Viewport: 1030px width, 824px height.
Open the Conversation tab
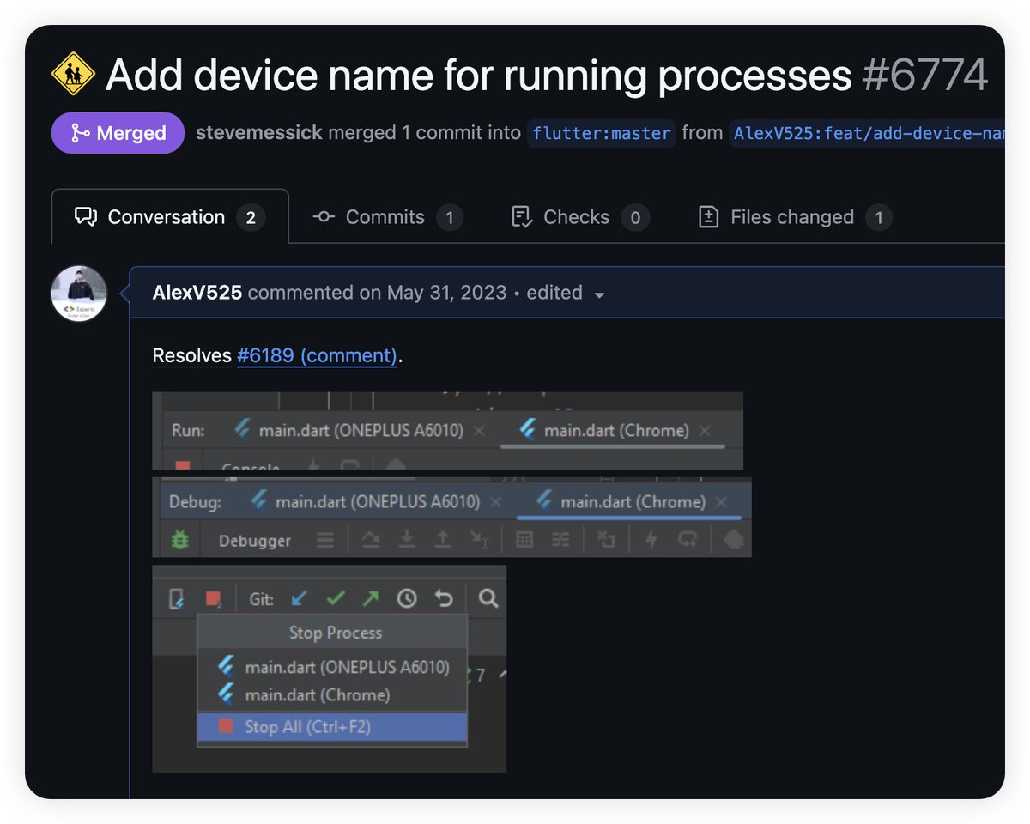(x=170, y=217)
